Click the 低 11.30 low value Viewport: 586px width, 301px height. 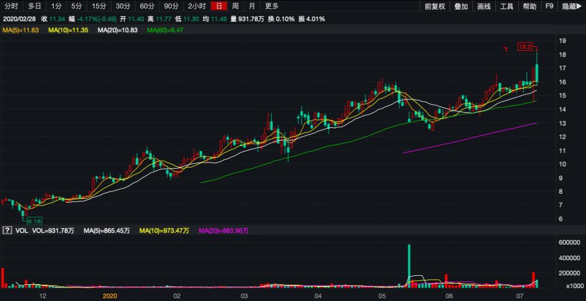coord(187,19)
